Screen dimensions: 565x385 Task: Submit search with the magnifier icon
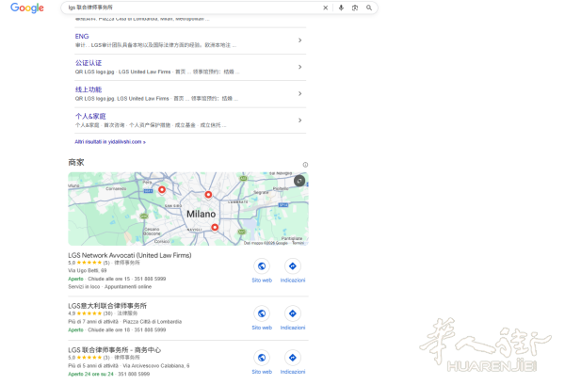click(x=369, y=8)
